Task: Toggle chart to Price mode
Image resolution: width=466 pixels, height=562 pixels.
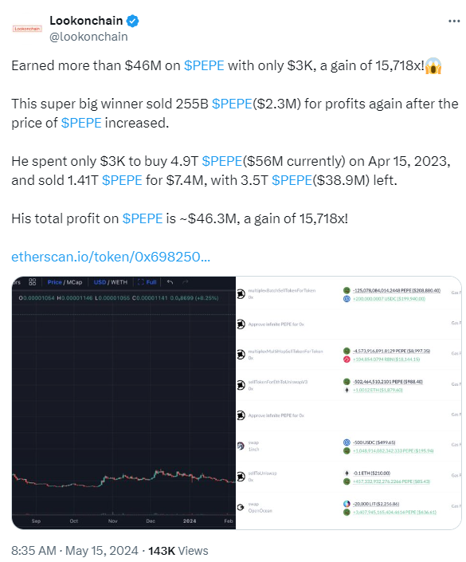Action: [x=54, y=282]
